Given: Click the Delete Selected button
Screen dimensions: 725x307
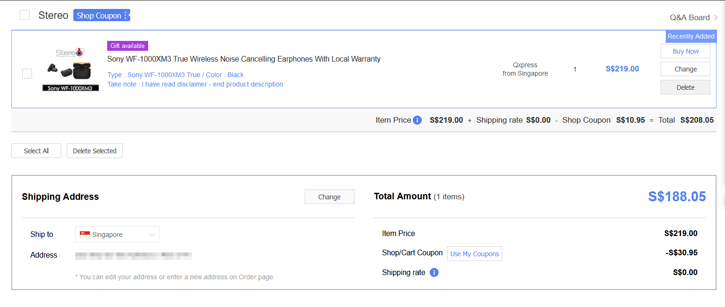Looking at the screenshot, I should pyautogui.click(x=95, y=151).
